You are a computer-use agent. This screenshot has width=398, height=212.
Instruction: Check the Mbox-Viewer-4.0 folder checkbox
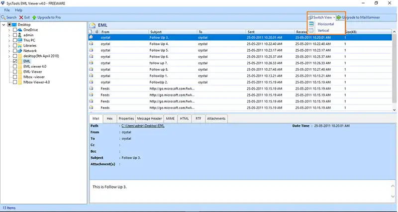15,82
